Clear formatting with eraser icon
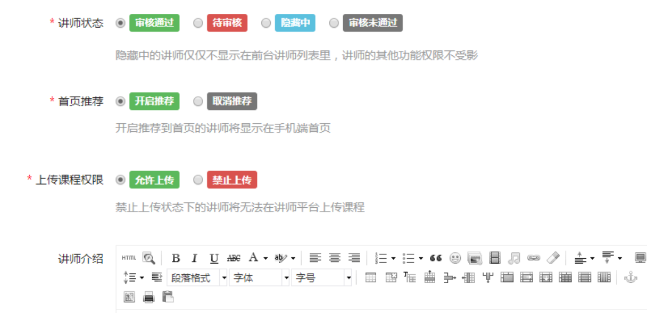This screenshot has height=313, width=647. (x=553, y=258)
